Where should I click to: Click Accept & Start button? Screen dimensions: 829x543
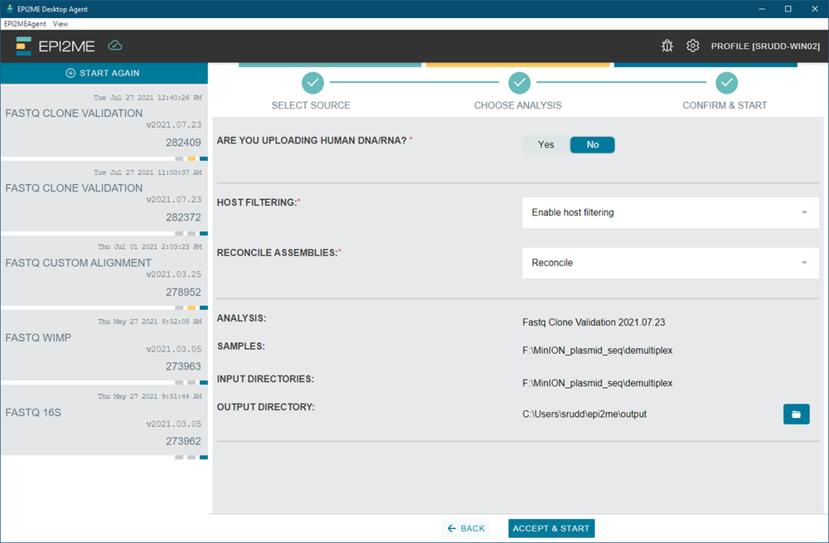tap(551, 528)
